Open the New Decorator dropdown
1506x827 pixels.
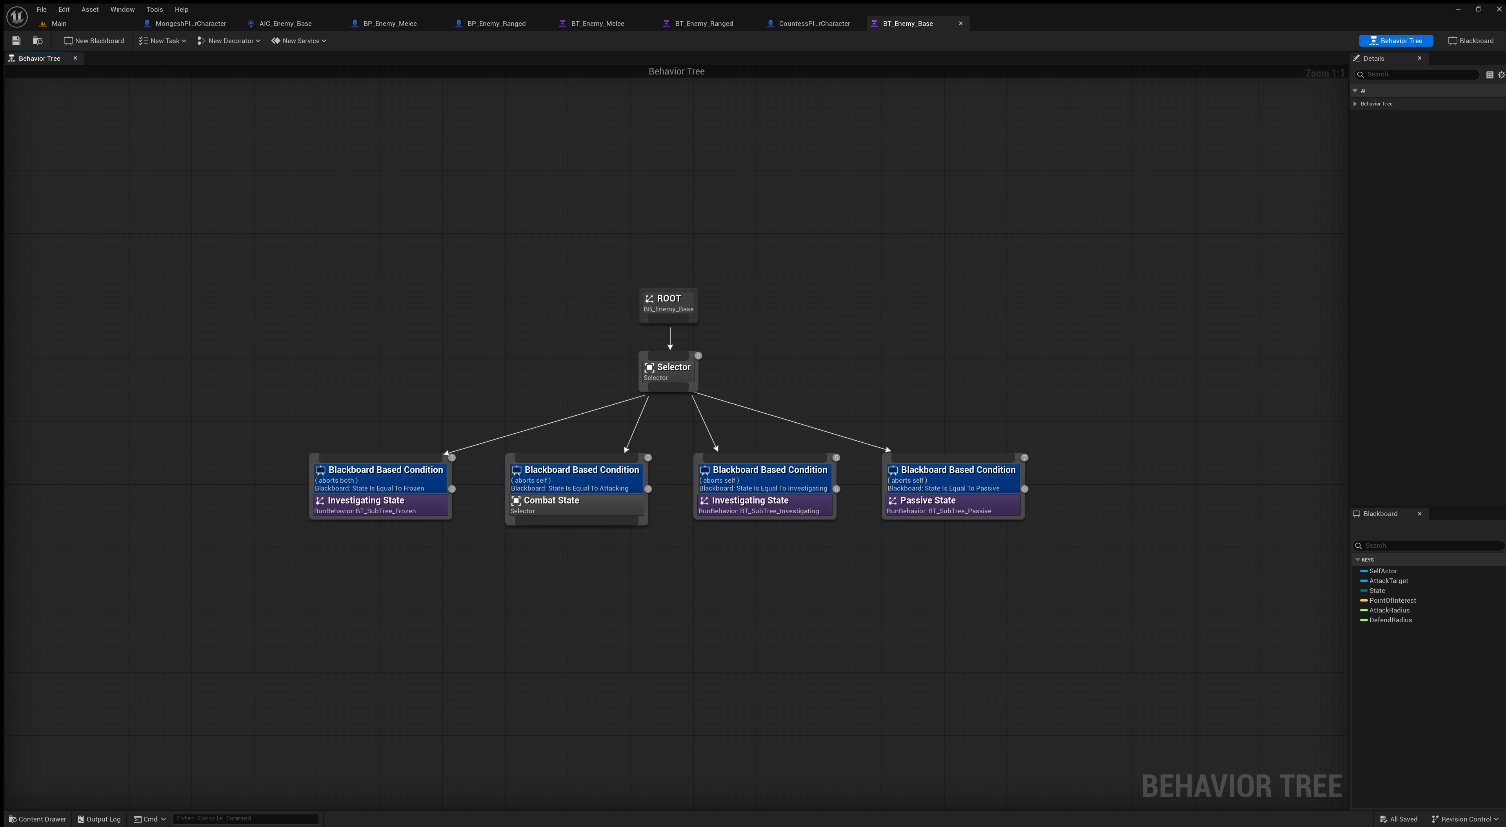[229, 40]
